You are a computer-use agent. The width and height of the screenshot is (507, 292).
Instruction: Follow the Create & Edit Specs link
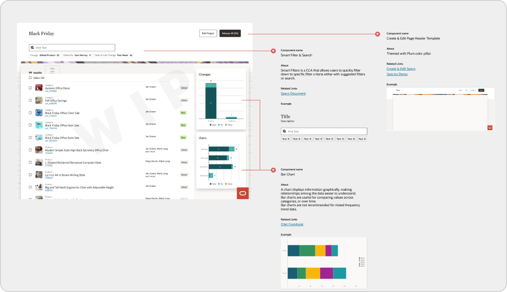coord(401,69)
